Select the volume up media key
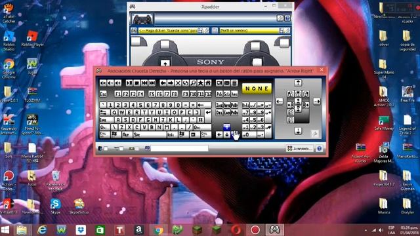 point(118,83)
